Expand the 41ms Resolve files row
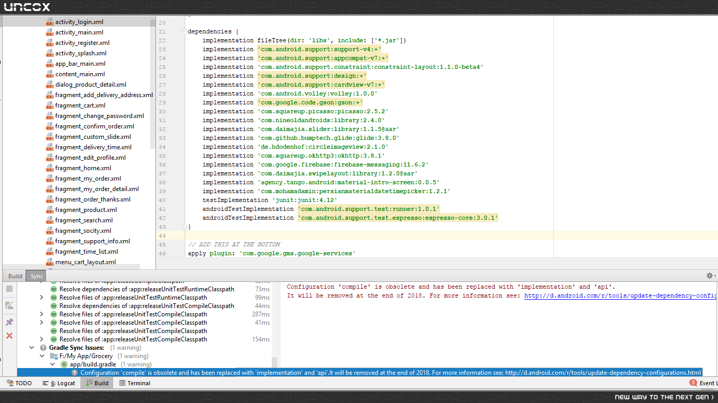718x403 pixels. tap(42, 323)
